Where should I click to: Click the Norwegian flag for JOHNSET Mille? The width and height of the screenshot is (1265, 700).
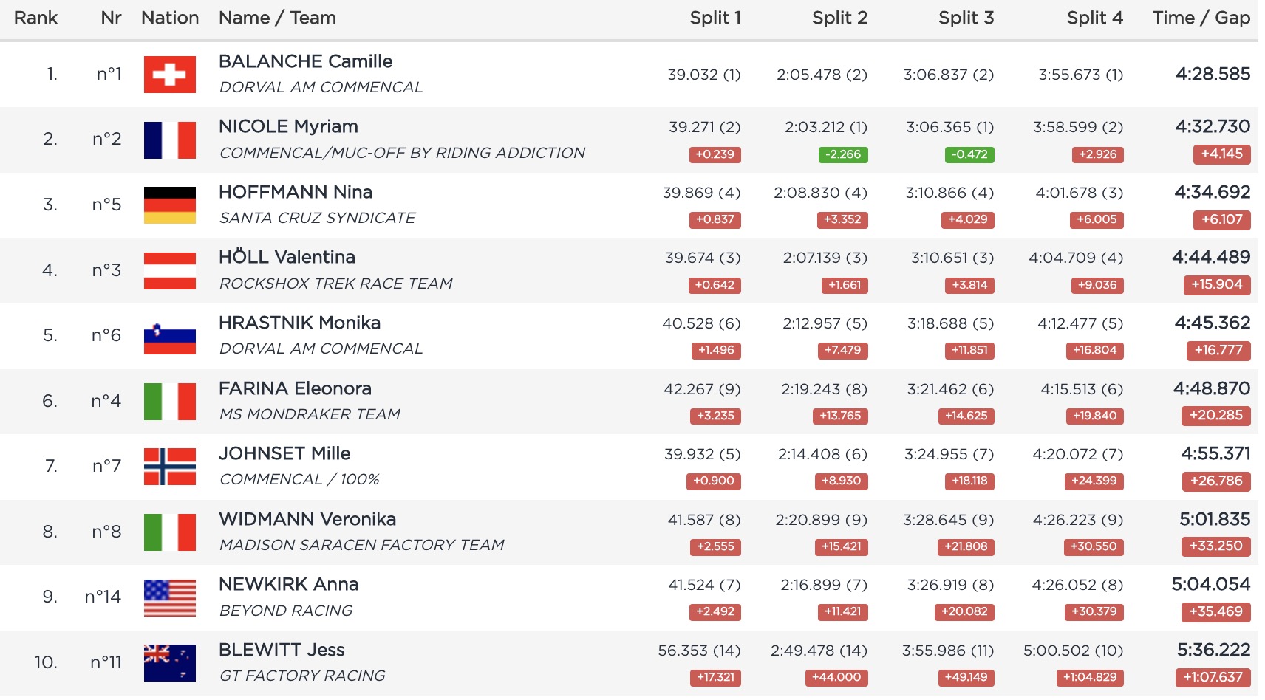[x=170, y=467]
